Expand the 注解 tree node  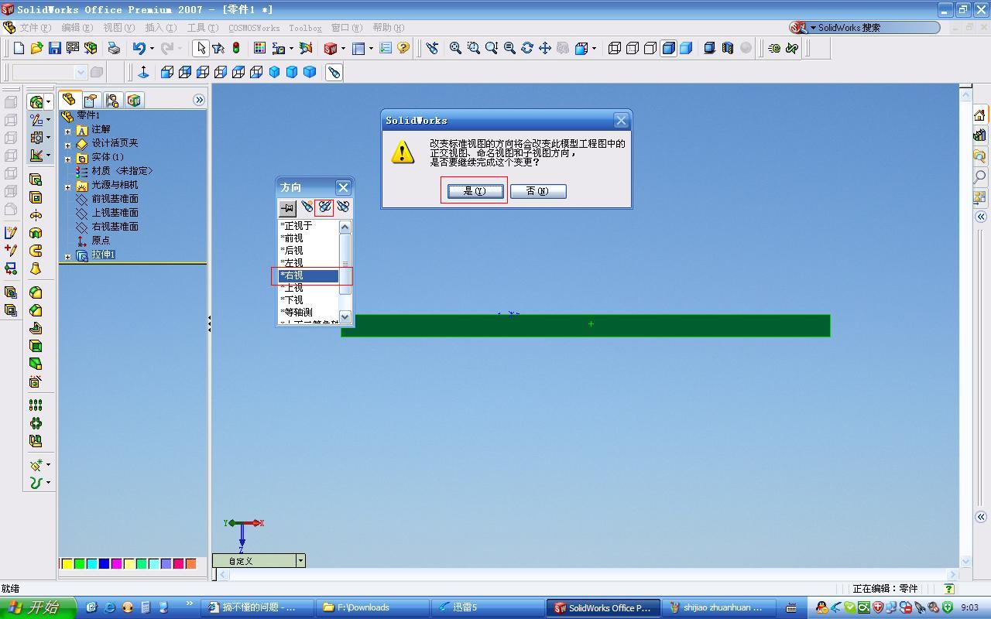point(68,131)
